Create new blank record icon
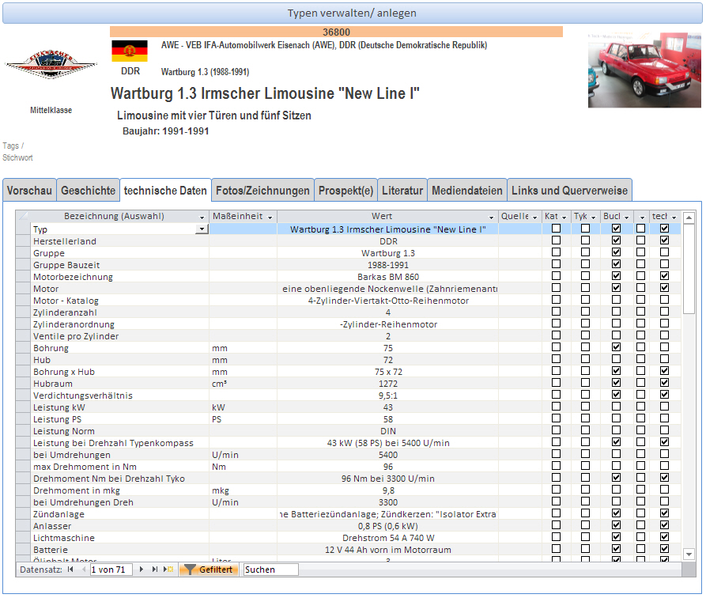 (x=168, y=570)
